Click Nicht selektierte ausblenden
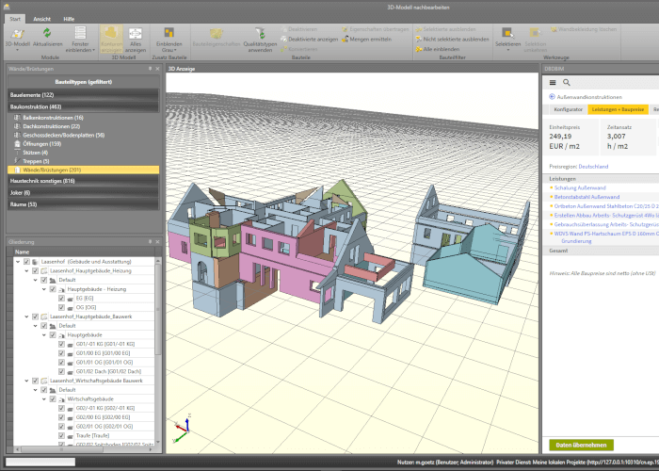The image size is (659, 471). 452,40
